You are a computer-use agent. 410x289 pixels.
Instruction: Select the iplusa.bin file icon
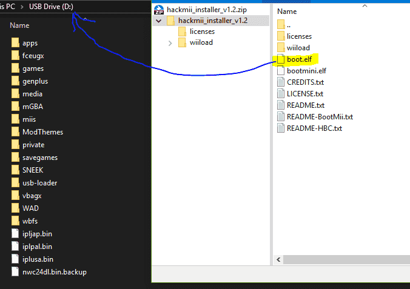click(15, 259)
